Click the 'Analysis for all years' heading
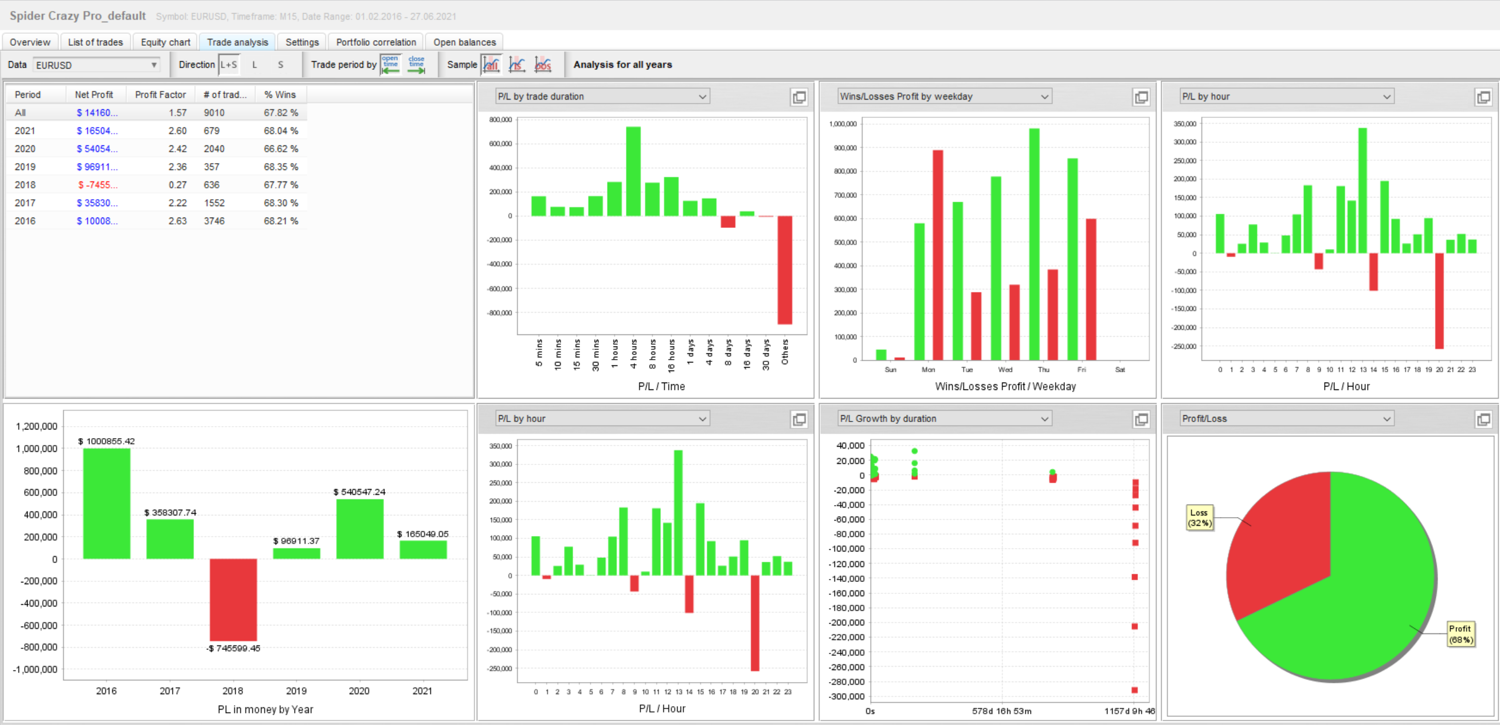 click(x=622, y=65)
